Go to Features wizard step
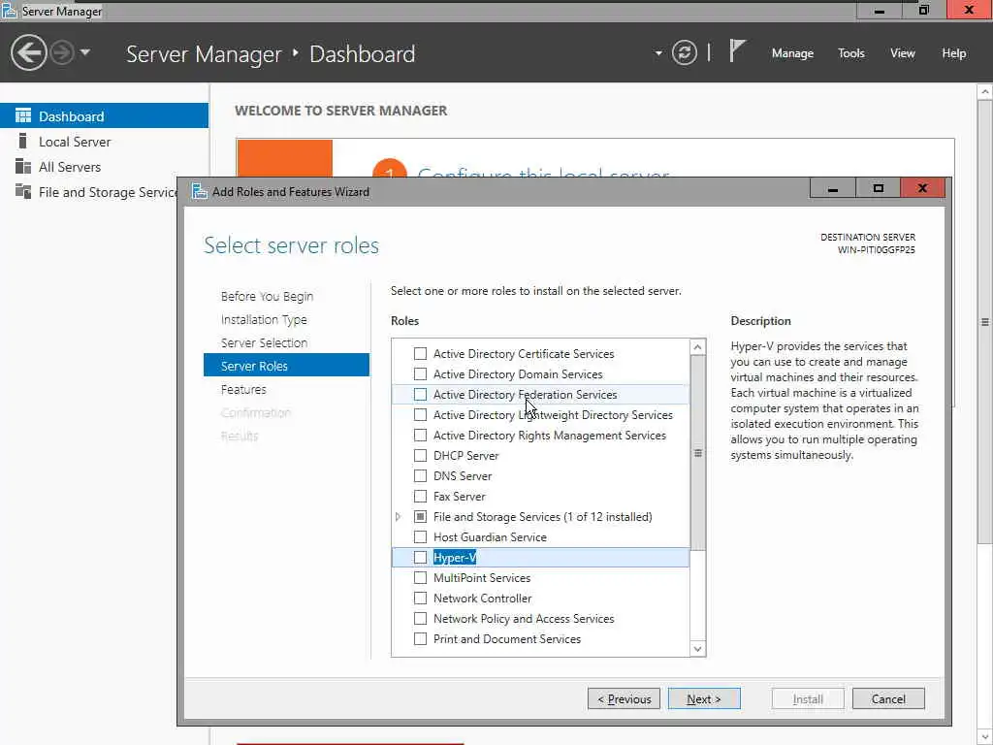The height and width of the screenshot is (745, 993). [243, 389]
